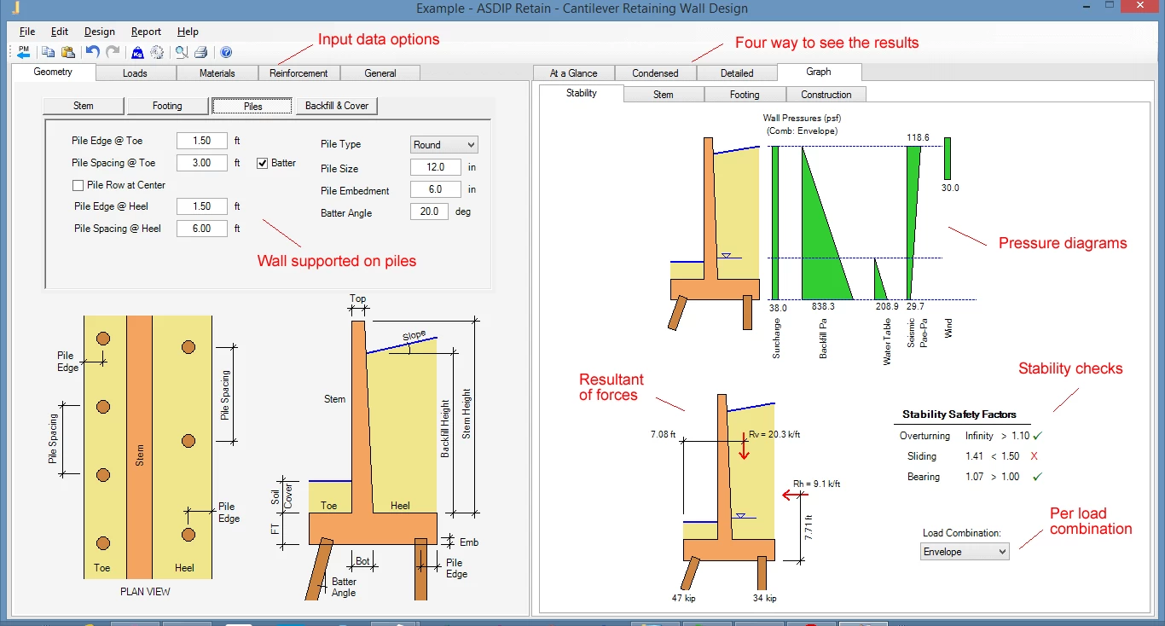Uncheck the Batter checkbox

(263, 163)
